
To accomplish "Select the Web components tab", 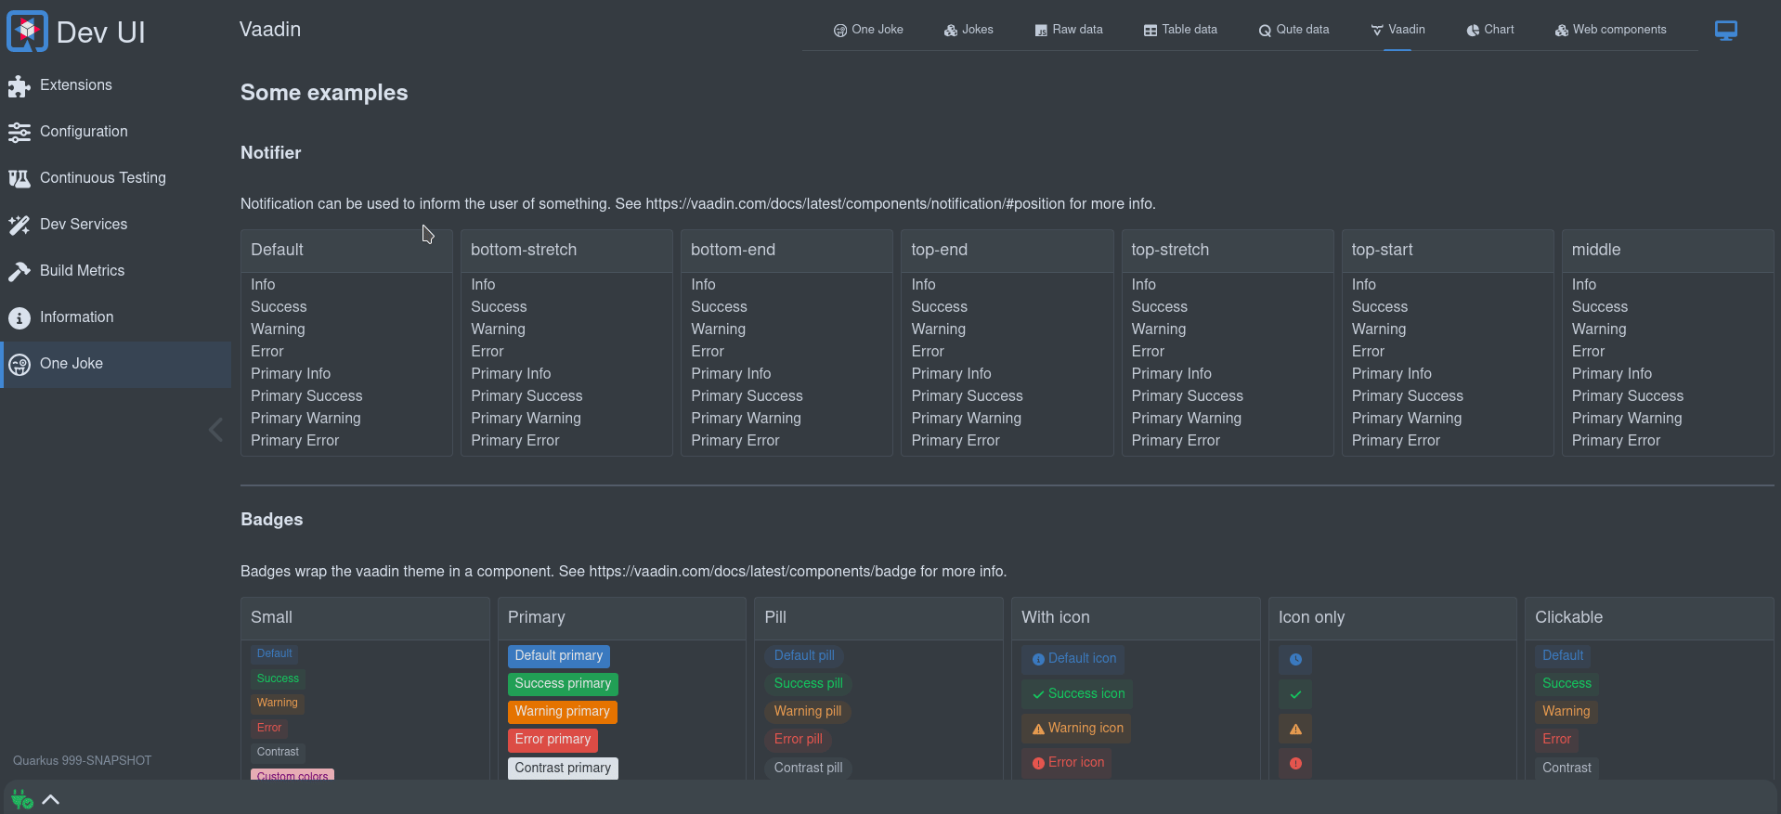I will pyautogui.click(x=1610, y=30).
